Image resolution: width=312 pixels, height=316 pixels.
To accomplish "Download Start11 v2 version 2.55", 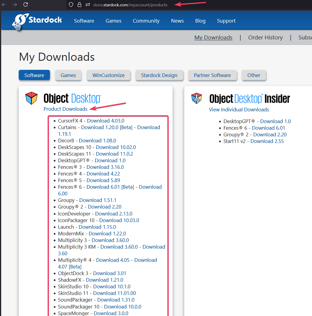I will coord(267,141).
